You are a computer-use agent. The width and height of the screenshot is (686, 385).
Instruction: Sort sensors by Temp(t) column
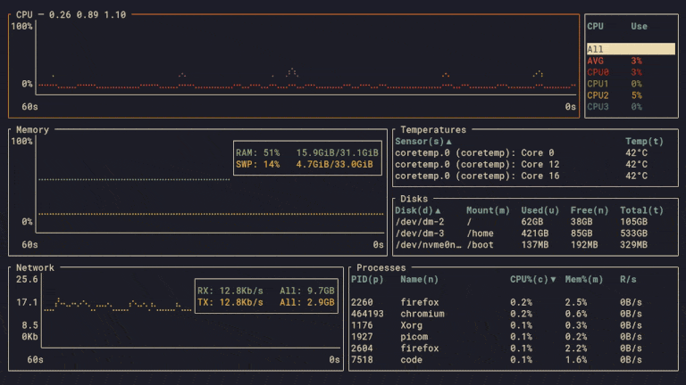644,142
